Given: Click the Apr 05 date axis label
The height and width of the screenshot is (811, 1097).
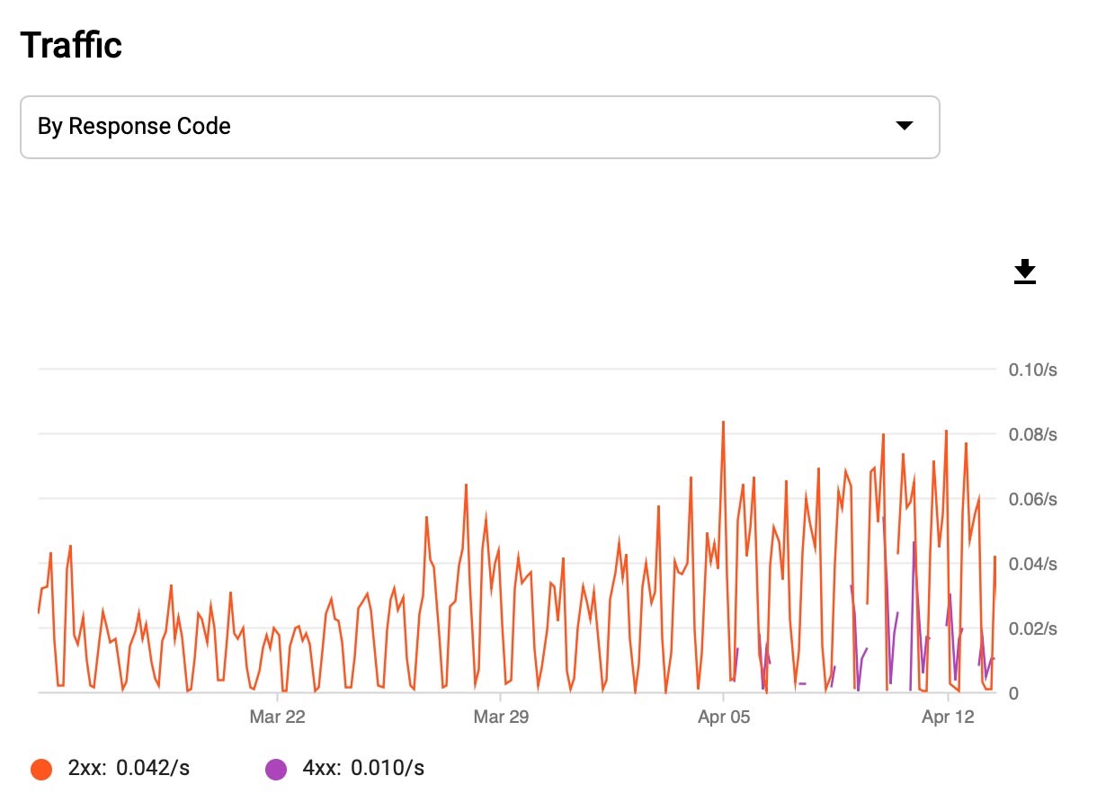Looking at the screenshot, I should [723, 717].
